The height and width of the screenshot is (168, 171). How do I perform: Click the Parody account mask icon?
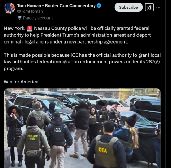[x=19, y=18]
